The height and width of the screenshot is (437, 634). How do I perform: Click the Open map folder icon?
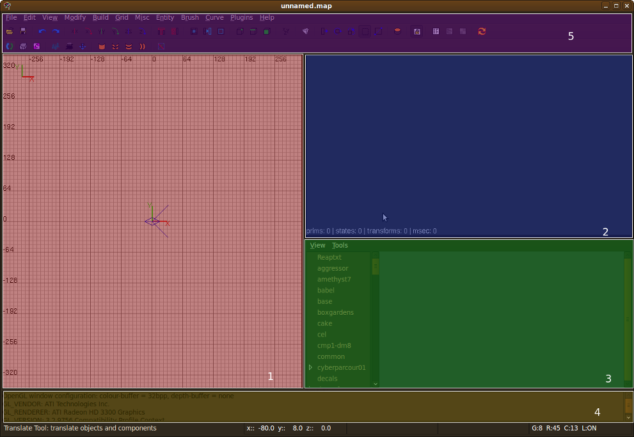[10, 31]
